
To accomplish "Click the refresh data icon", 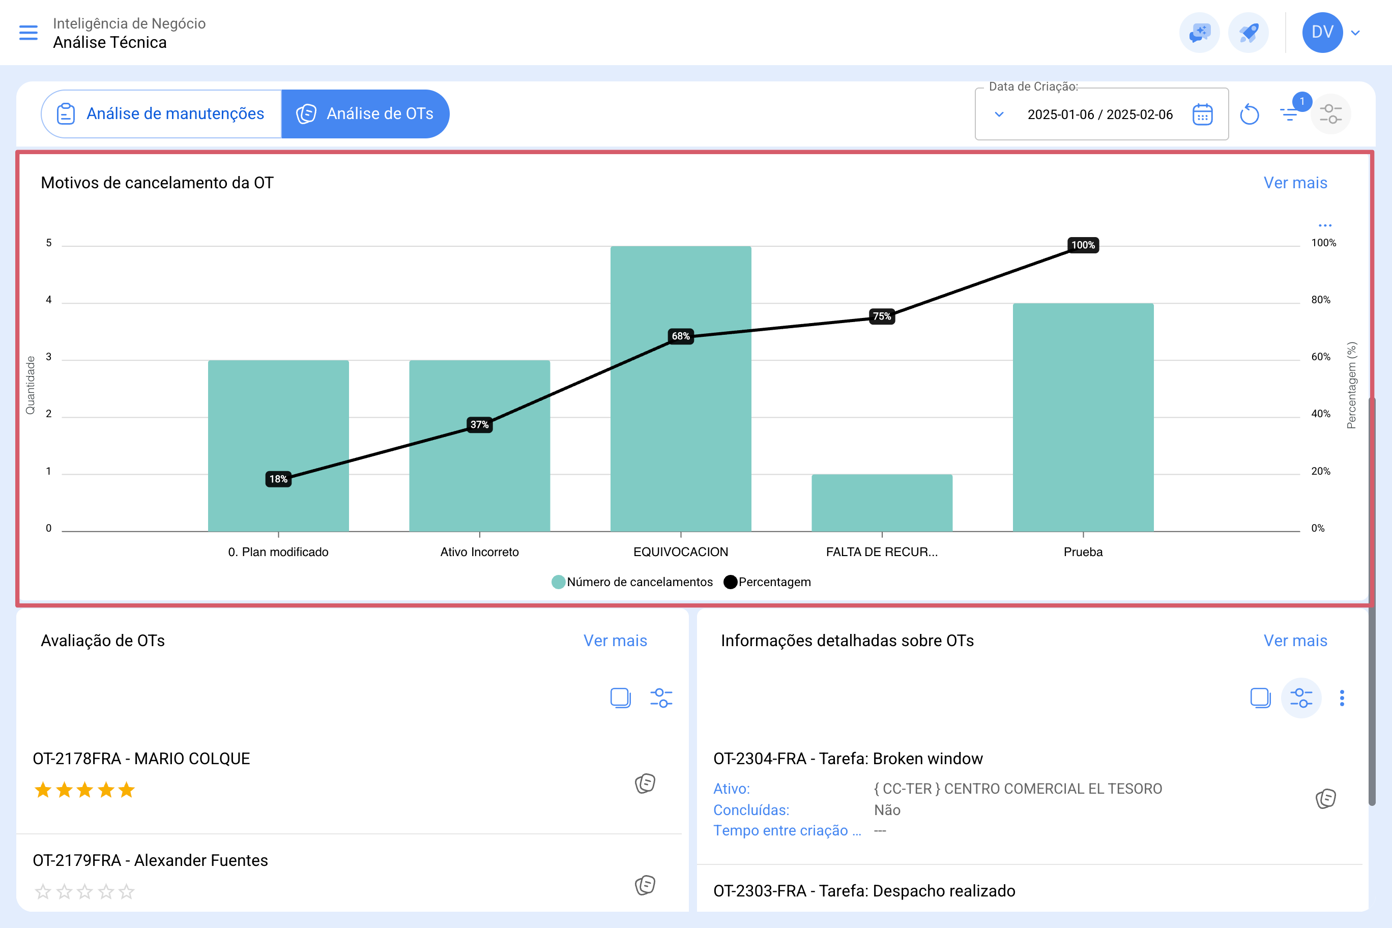I will click(x=1250, y=114).
